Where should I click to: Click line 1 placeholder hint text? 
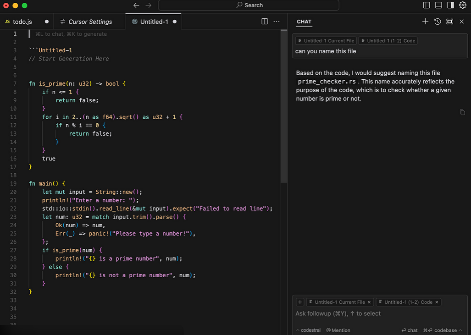(x=71, y=34)
